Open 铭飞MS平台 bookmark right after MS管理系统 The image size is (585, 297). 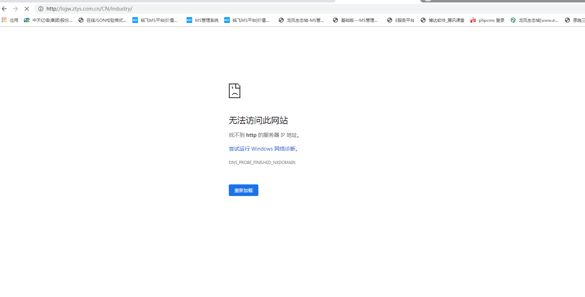(247, 20)
